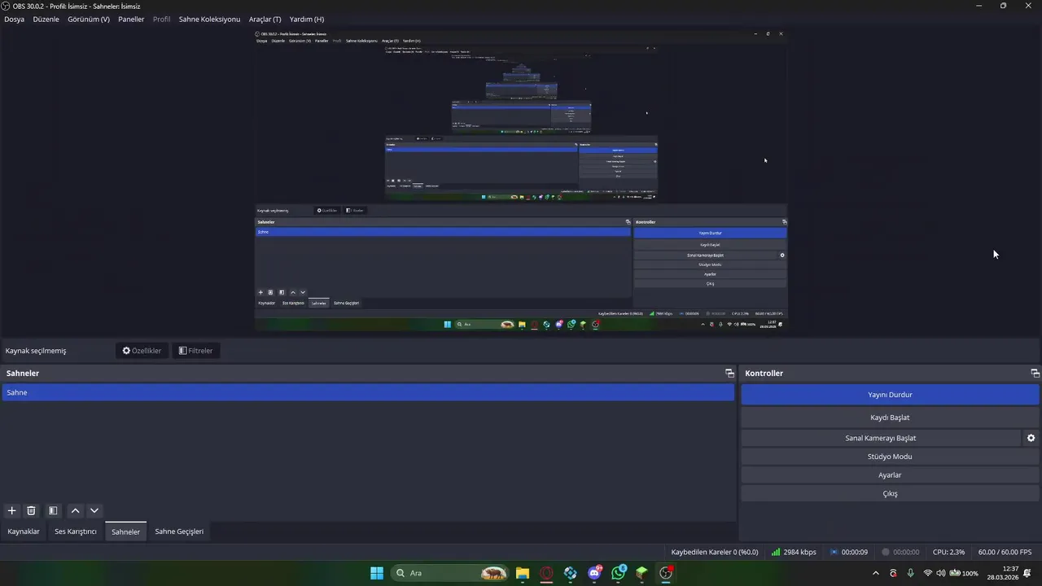Select Sahne in scenes list
Image resolution: width=1042 pixels, height=586 pixels.
coord(368,392)
